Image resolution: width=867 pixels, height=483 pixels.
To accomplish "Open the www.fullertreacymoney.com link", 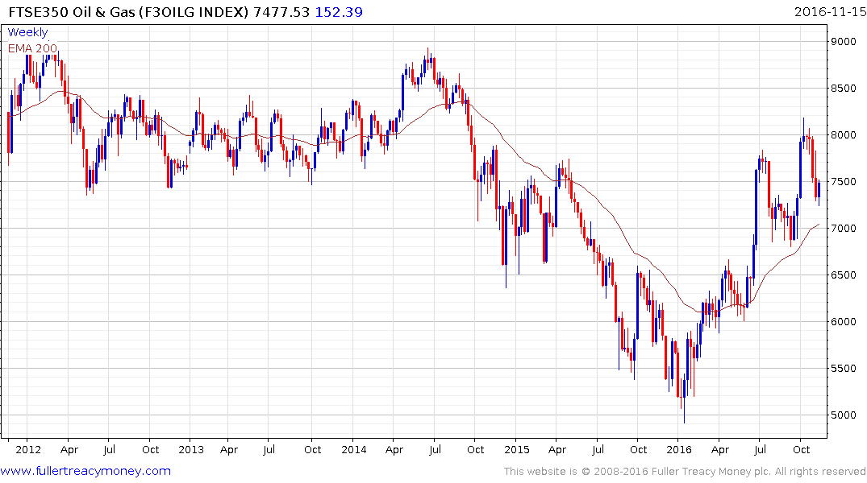I will pos(85,471).
